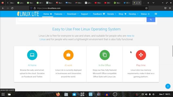This screenshot has height=97, width=173.
Task: Switch to the Wikipedia 'Linu' tab
Action: tap(88, 3)
